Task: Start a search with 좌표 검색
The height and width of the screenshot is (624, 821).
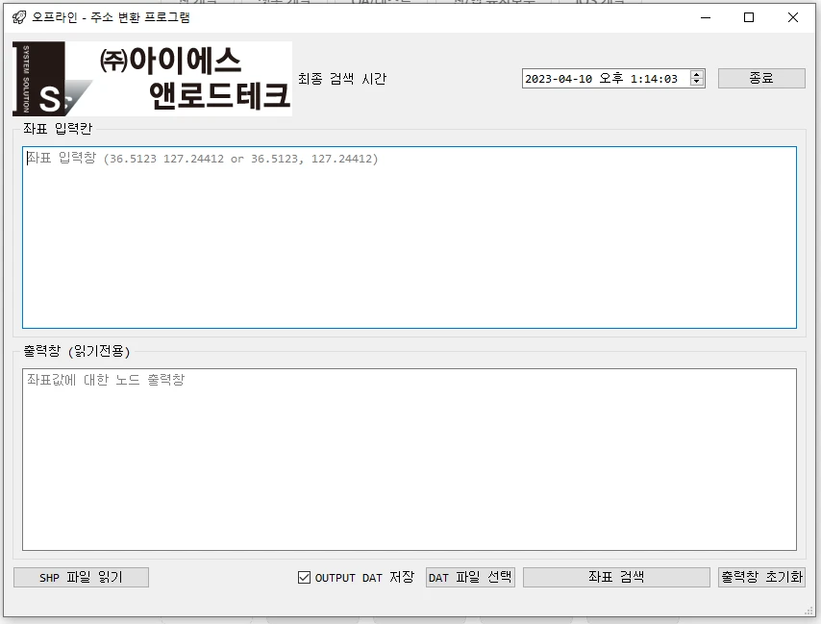Action: click(x=615, y=577)
